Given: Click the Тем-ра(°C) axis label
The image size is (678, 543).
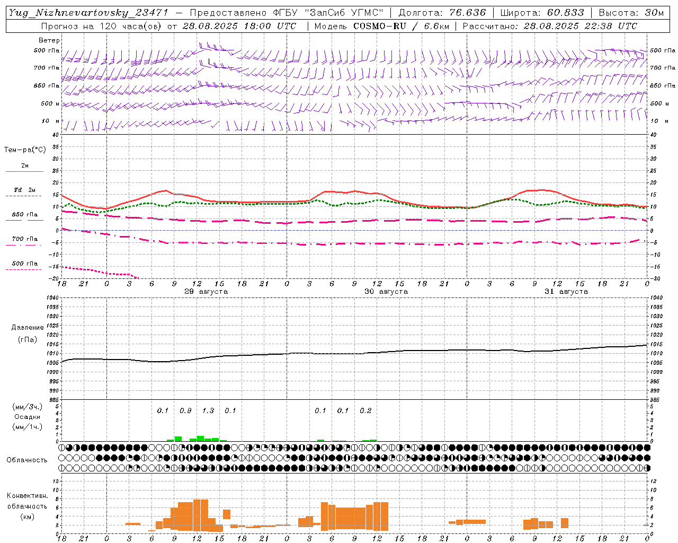Looking at the screenshot, I should (25, 150).
